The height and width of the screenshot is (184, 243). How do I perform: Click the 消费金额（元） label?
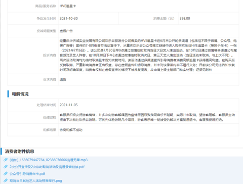[164, 19]
